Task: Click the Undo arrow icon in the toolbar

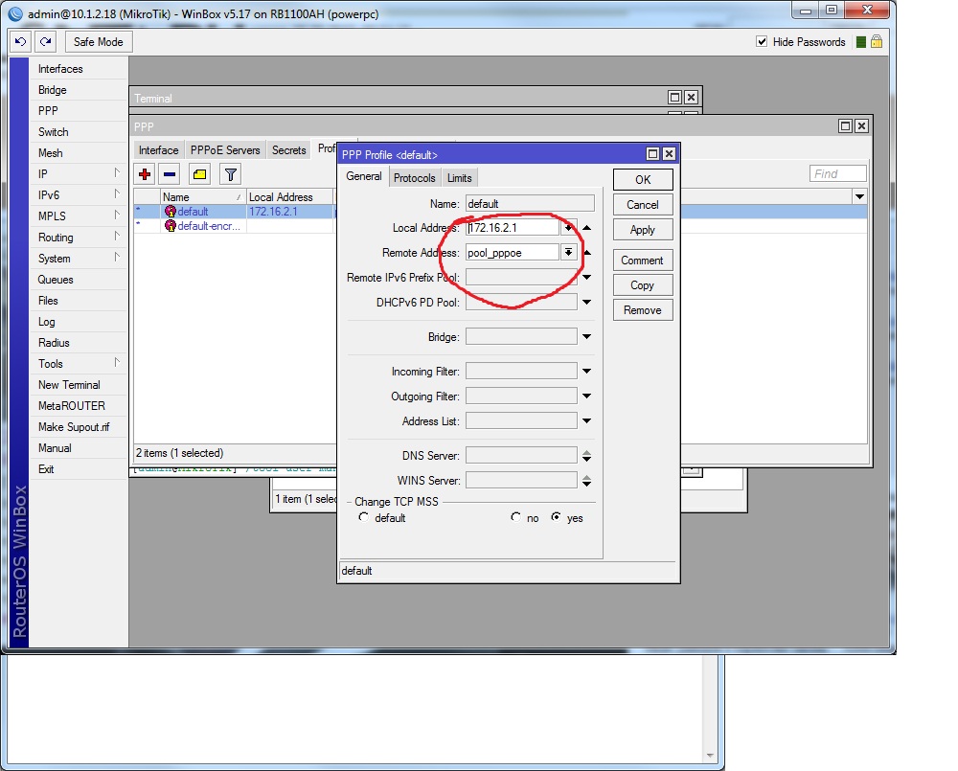Action: click(x=20, y=41)
